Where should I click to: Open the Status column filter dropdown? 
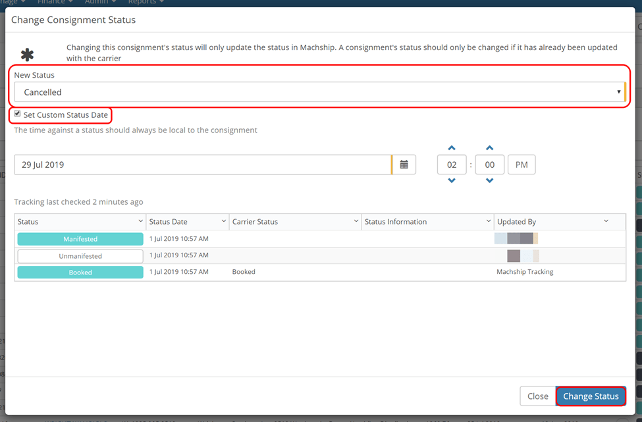(x=141, y=221)
